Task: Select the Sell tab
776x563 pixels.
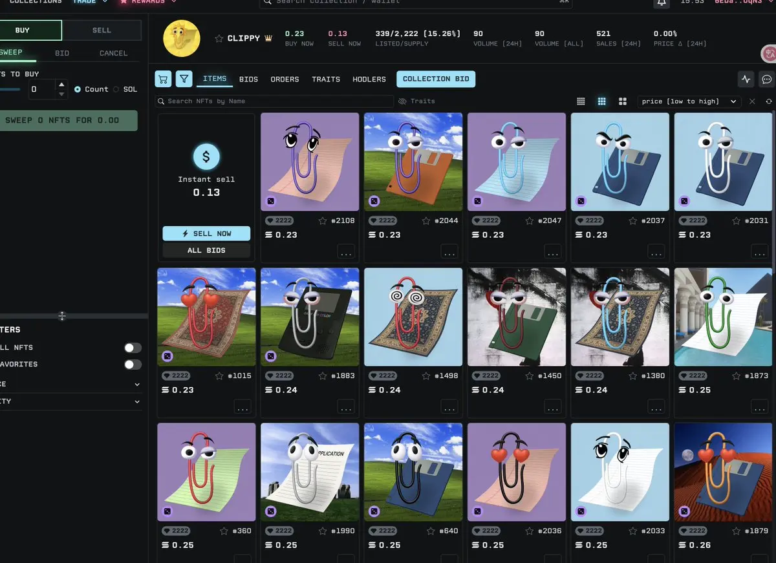Action: (x=102, y=30)
